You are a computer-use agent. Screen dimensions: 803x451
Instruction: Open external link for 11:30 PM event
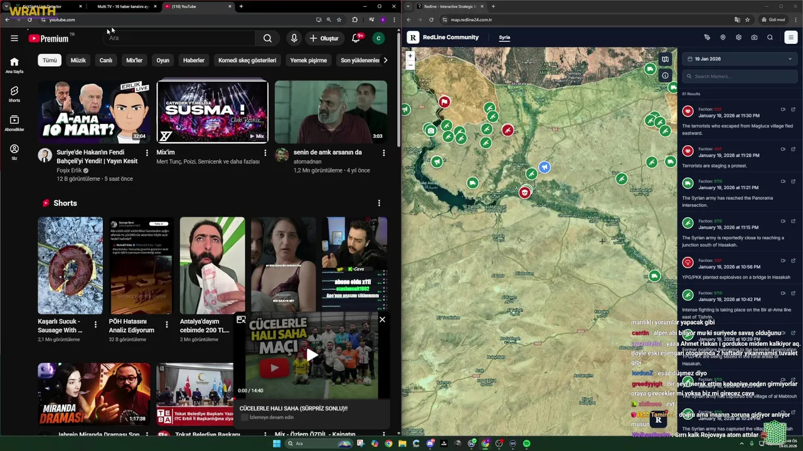[x=793, y=110]
